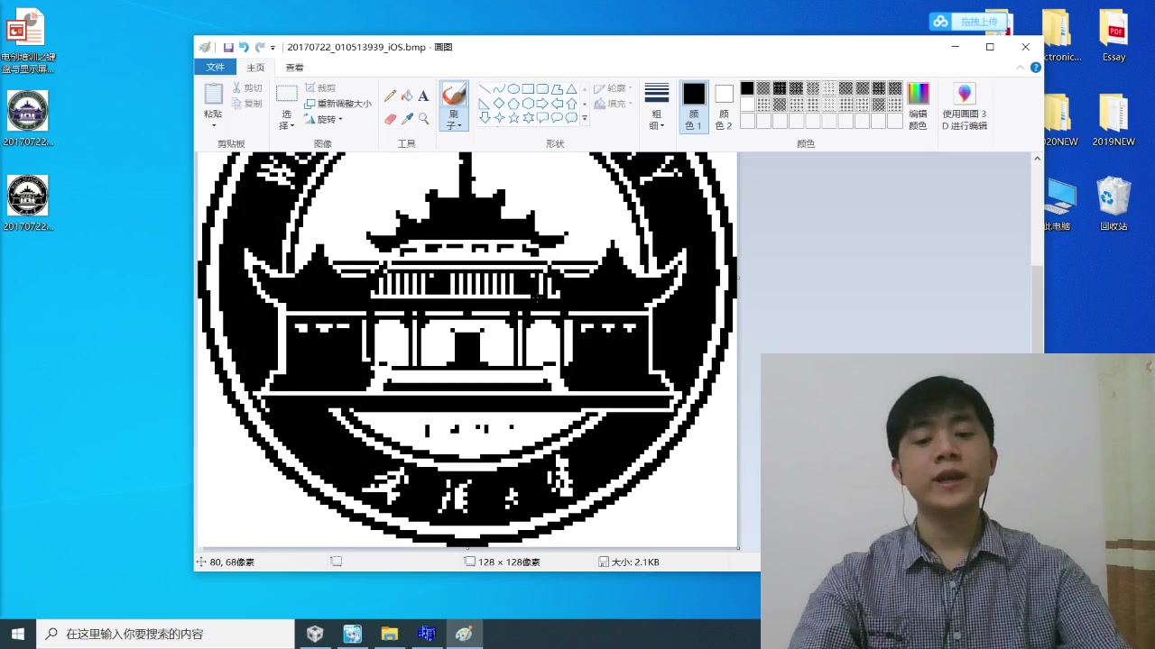The height and width of the screenshot is (649, 1155).
Task: Open File Explorer from the taskbar
Action: [390, 634]
